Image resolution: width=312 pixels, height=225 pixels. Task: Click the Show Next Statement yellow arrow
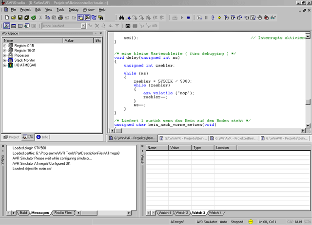pyautogui.click(x=220, y=18)
